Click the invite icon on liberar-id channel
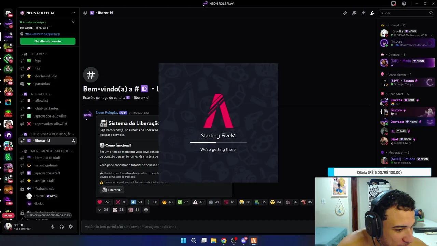The height and width of the screenshot is (246, 437). coord(73,141)
